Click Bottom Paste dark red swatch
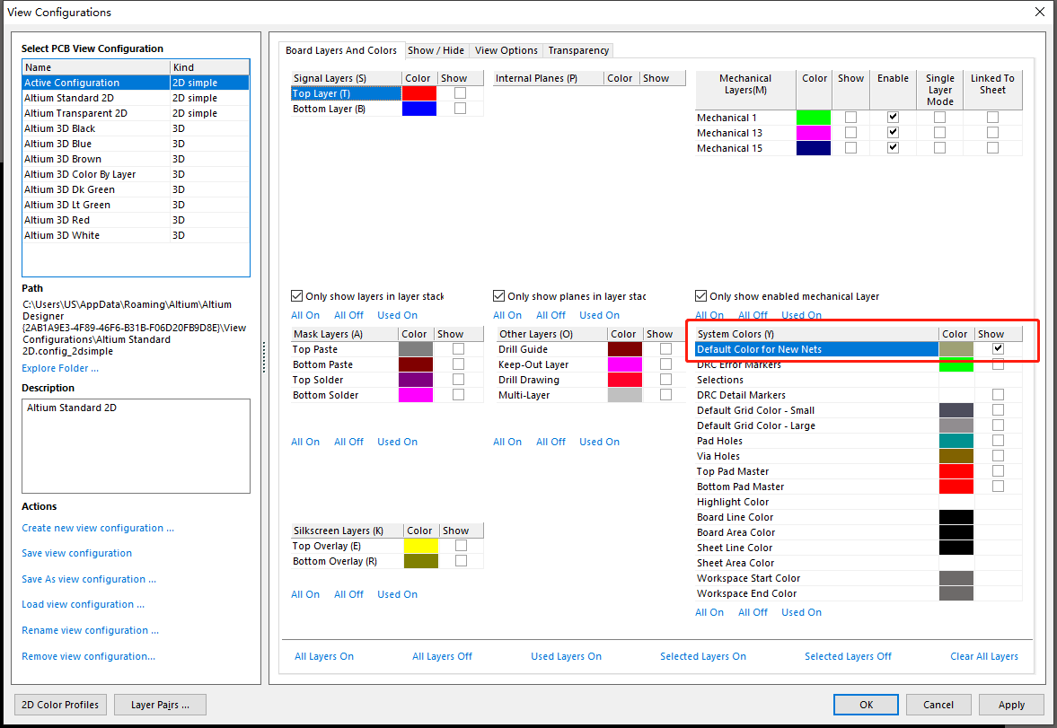The height and width of the screenshot is (728, 1057). [416, 364]
